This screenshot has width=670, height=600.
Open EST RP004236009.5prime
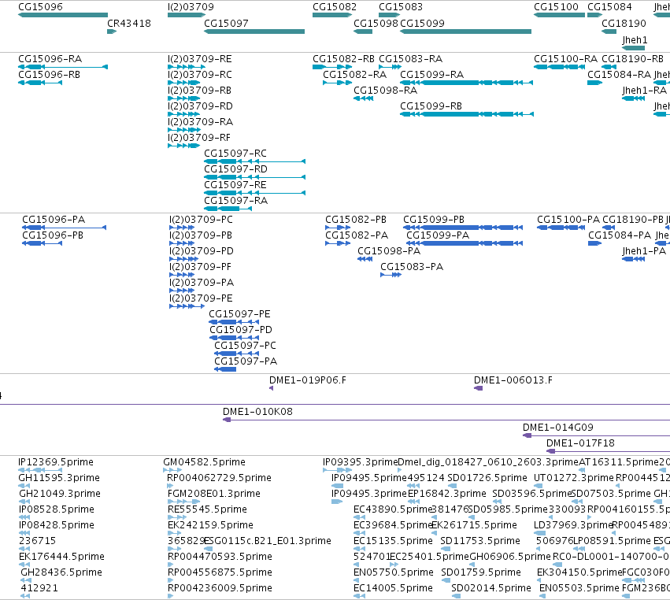coord(220,588)
